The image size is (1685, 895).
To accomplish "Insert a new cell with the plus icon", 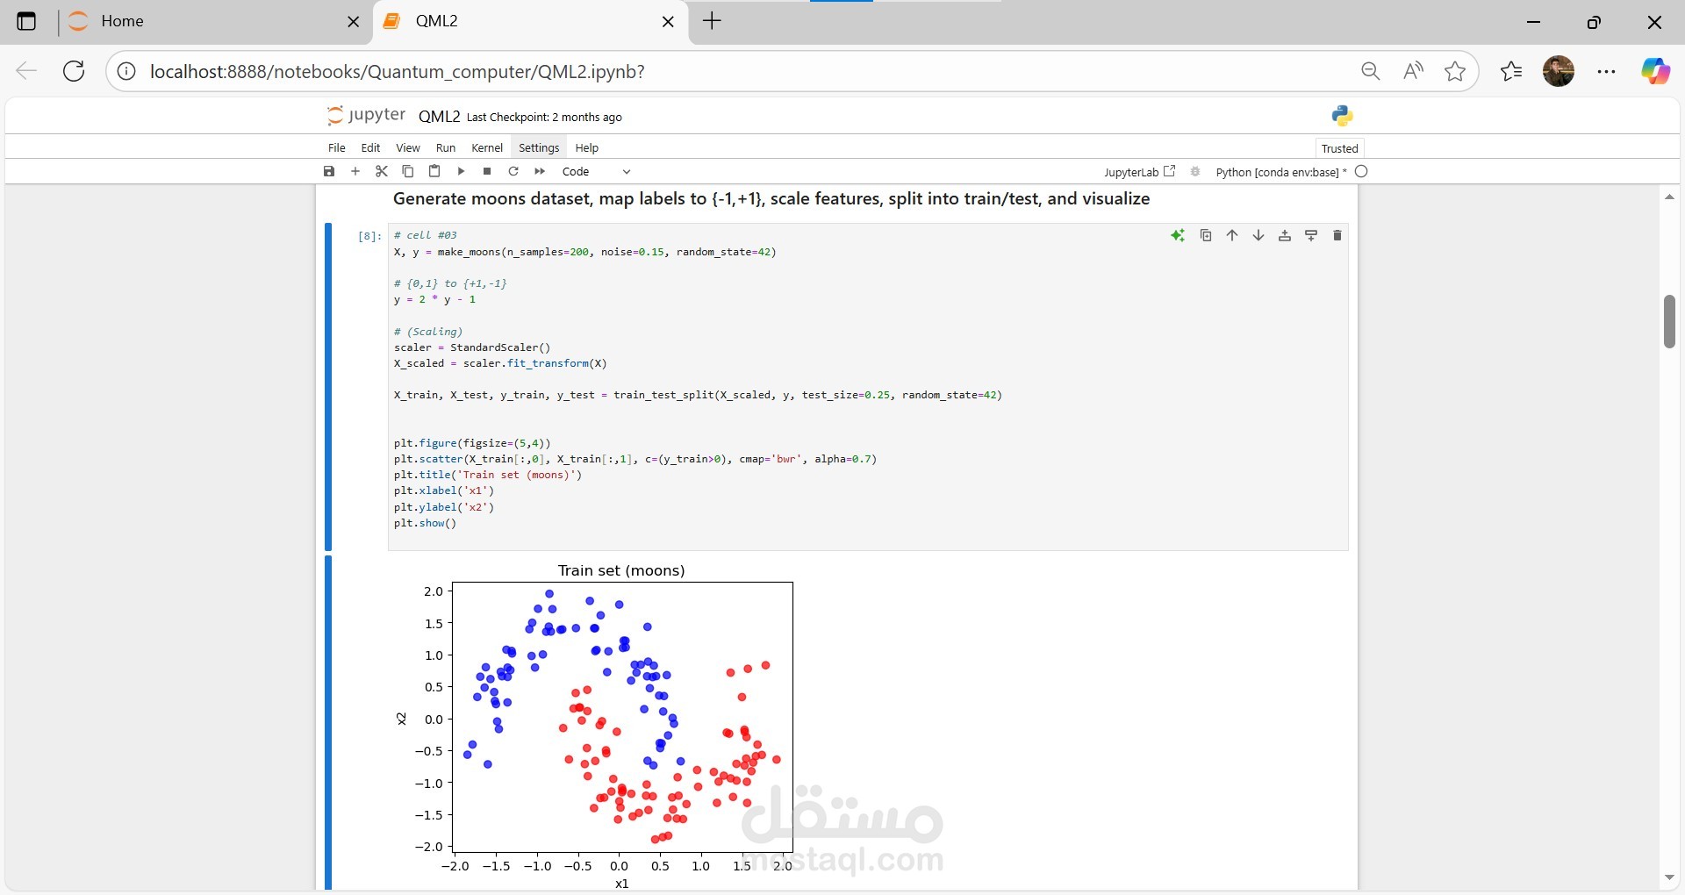I will pyautogui.click(x=355, y=171).
